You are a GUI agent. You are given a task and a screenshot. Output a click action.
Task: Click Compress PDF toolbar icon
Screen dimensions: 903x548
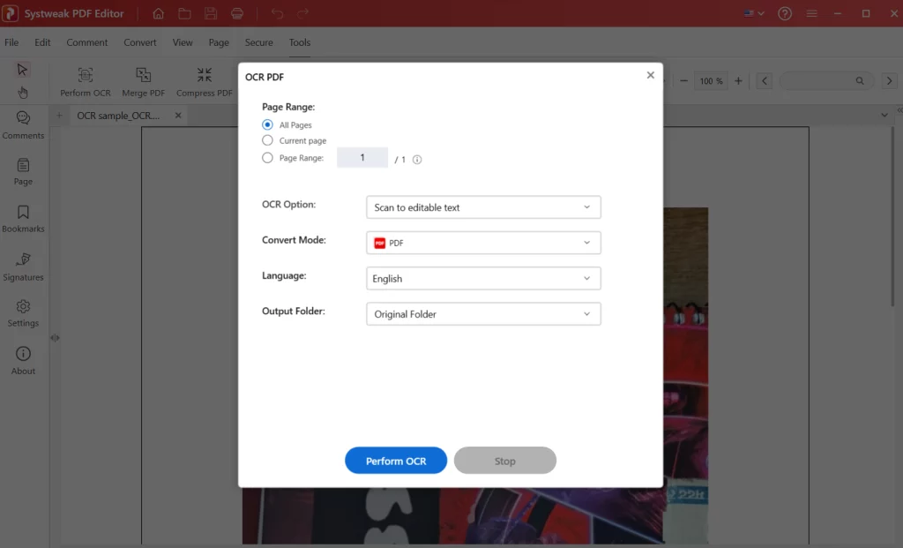coord(205,82)
